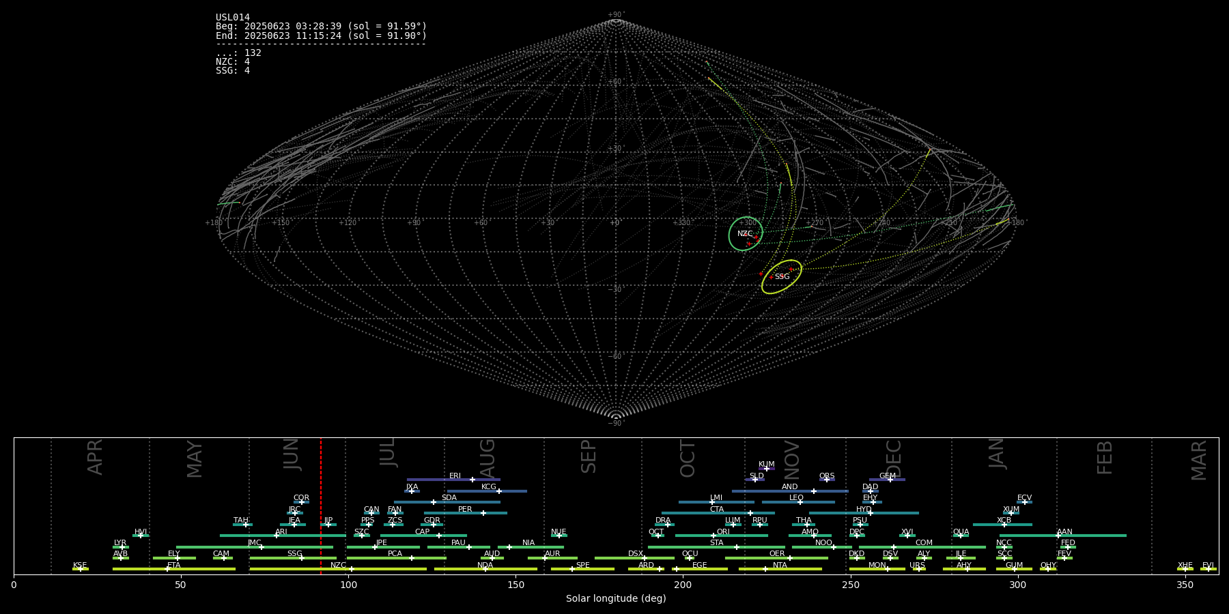This screenshot has height=614, width=1229.
Task: Click the PER shower bar label
Action: pyautogui.click(x=465, y=510)
